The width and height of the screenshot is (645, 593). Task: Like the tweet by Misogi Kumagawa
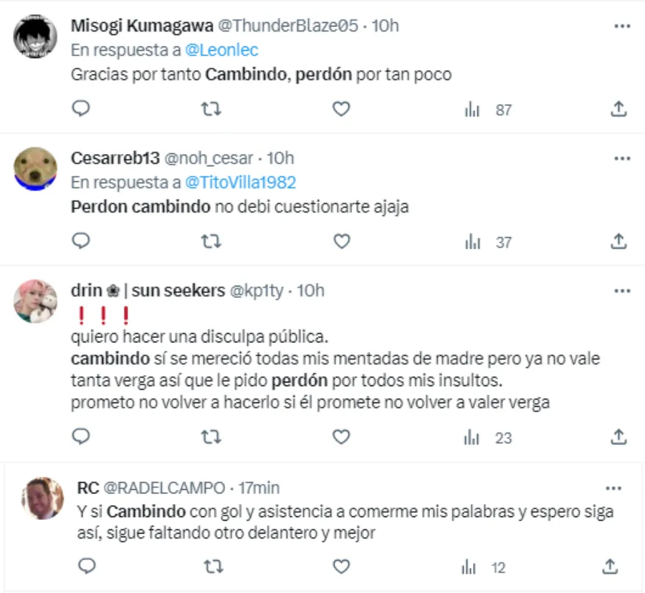point(342,109)
